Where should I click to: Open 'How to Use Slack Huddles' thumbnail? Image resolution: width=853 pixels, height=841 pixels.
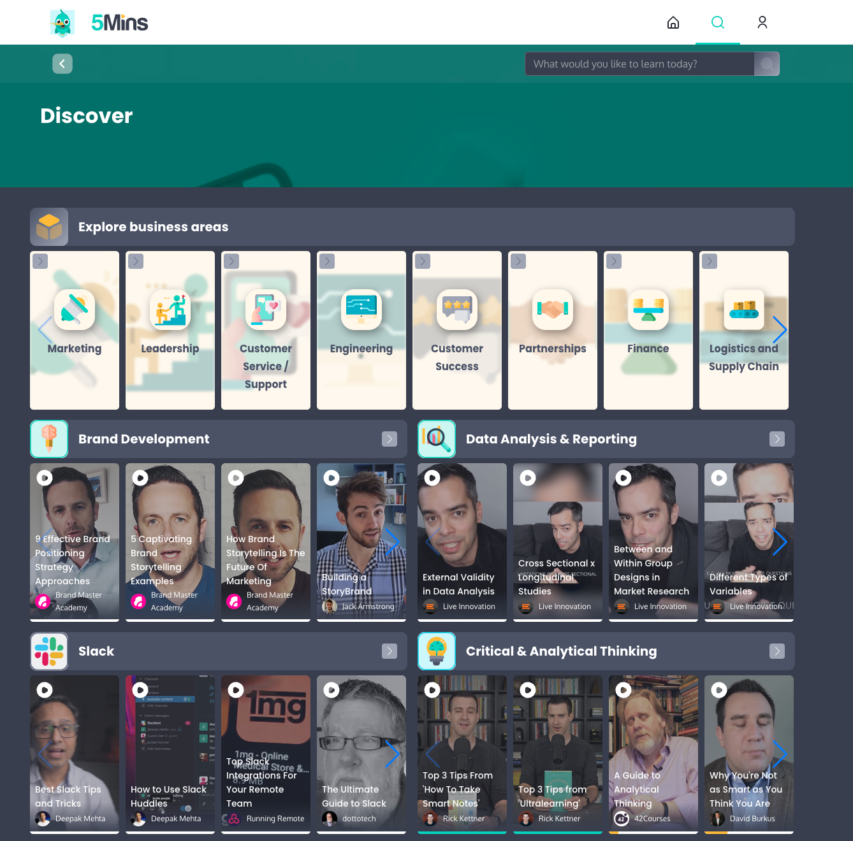point(170,754)
